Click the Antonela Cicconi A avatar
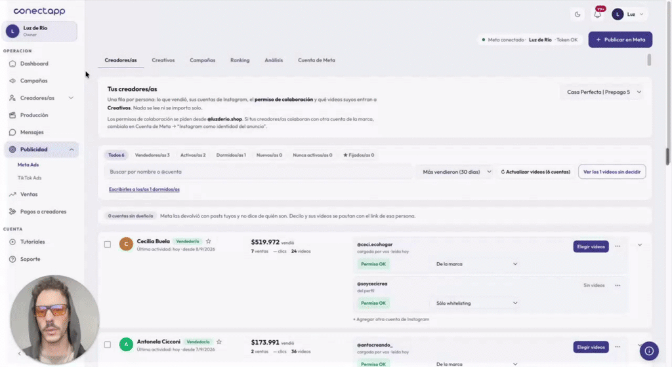This screenshot has width=672, height=367. pyautogui.click(x=126, y=344)
